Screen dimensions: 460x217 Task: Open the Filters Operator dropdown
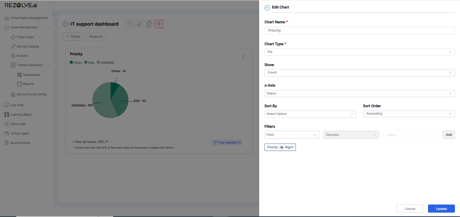click(x=351, y=135)
